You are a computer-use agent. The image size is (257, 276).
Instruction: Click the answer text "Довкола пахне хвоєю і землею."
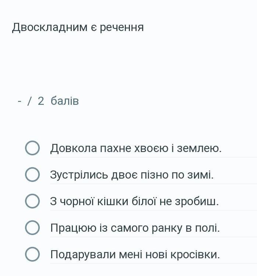tap(136, 148)
